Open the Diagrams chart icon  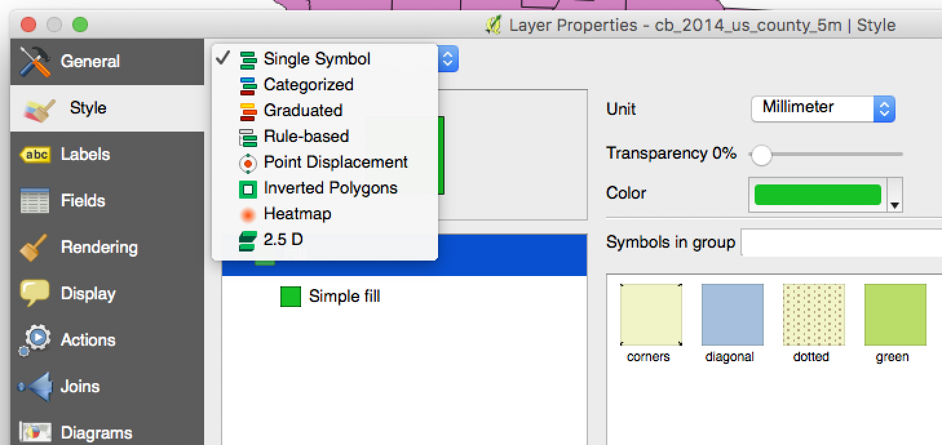pos(35,432)
